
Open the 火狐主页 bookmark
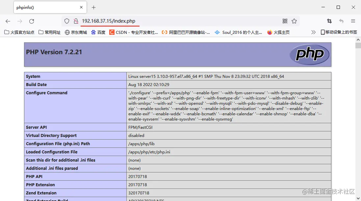click(278, 33)
